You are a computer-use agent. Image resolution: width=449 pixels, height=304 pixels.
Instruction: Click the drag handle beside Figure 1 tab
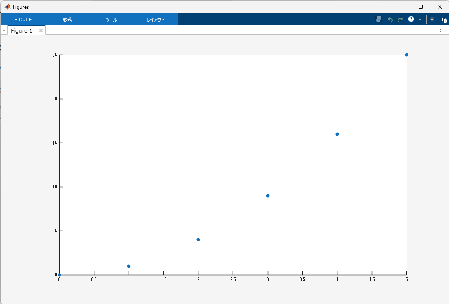[4, 30]
